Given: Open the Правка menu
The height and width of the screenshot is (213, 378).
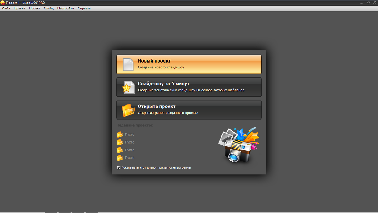Looking at the screenshot, I should click(x=20, y=8).
